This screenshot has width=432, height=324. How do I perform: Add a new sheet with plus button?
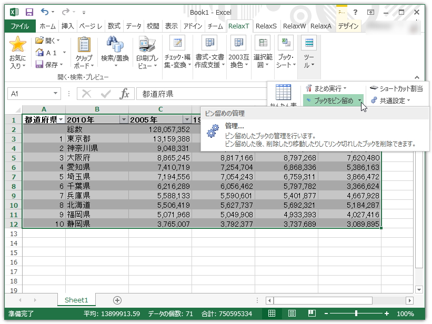pyautogui.click(x=117, y=300)
